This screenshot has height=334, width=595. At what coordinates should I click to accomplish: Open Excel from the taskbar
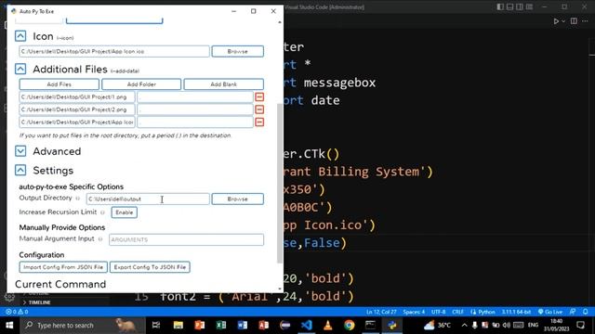(221, 325)
